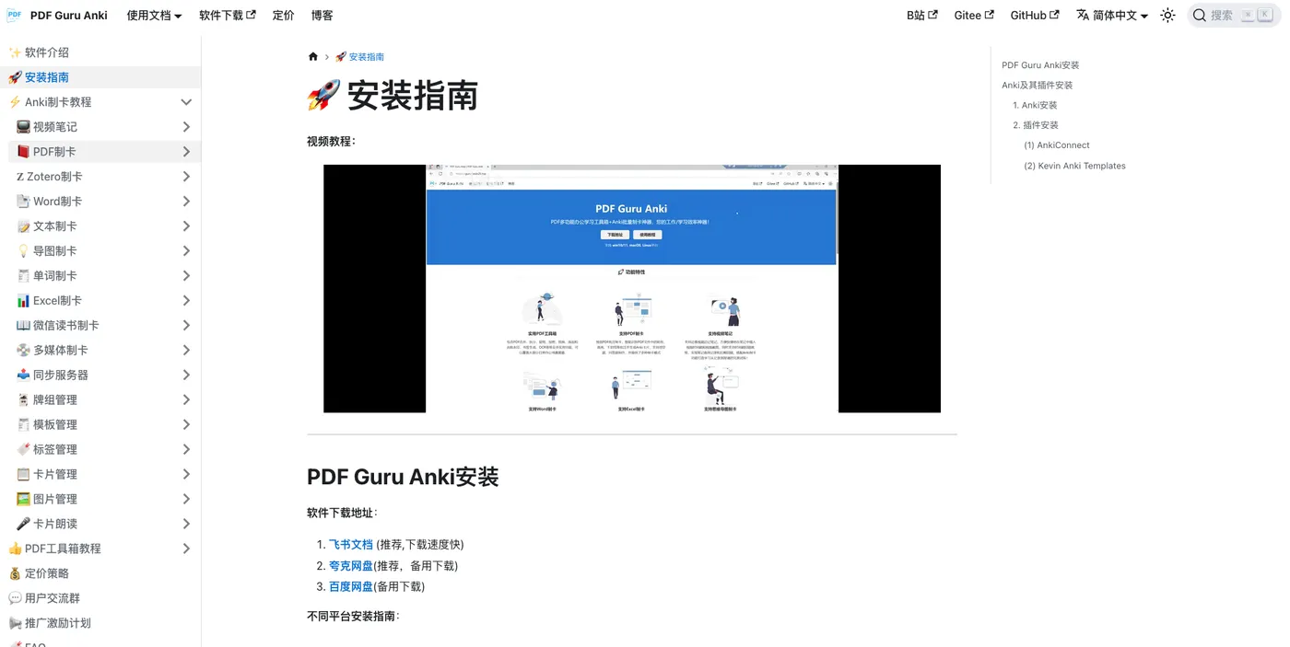Image resolution: width=1290 pixels, height=647 pixels.
Task: Expand the 视频笔记 chevron
Action: 186,127
